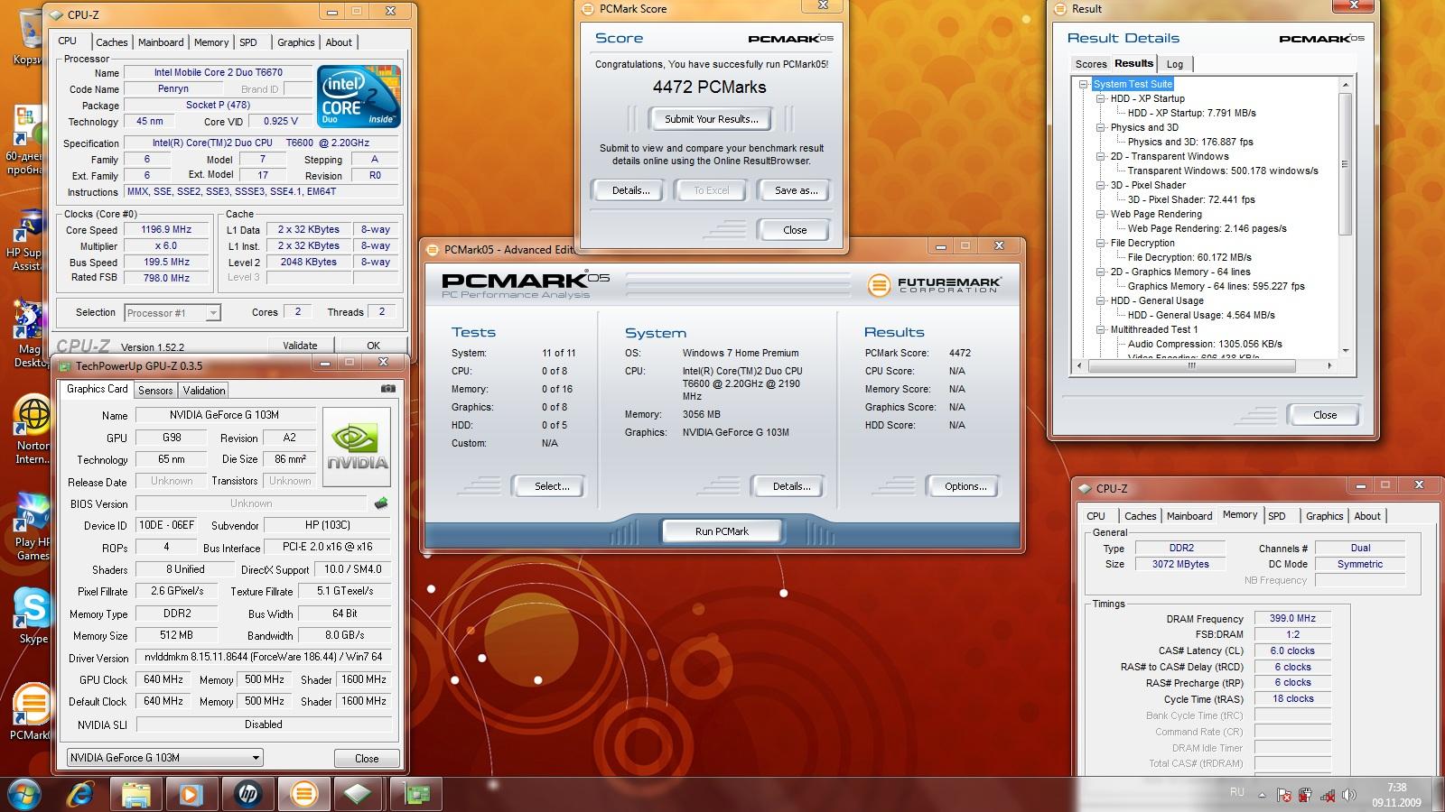Open Mainboard tab in top-left CPU-Z

pyautogui.click(x=161, y=42)
